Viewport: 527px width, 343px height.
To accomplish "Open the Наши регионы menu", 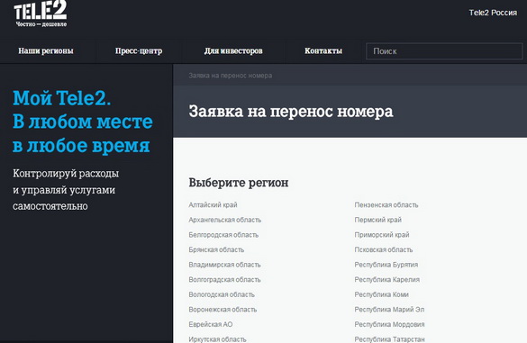I will (x=46, y=50).
